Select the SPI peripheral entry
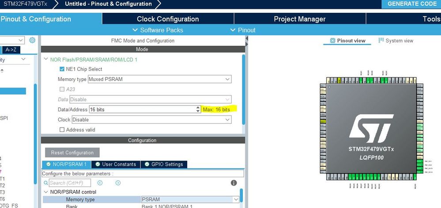 [x=4, y=118]
